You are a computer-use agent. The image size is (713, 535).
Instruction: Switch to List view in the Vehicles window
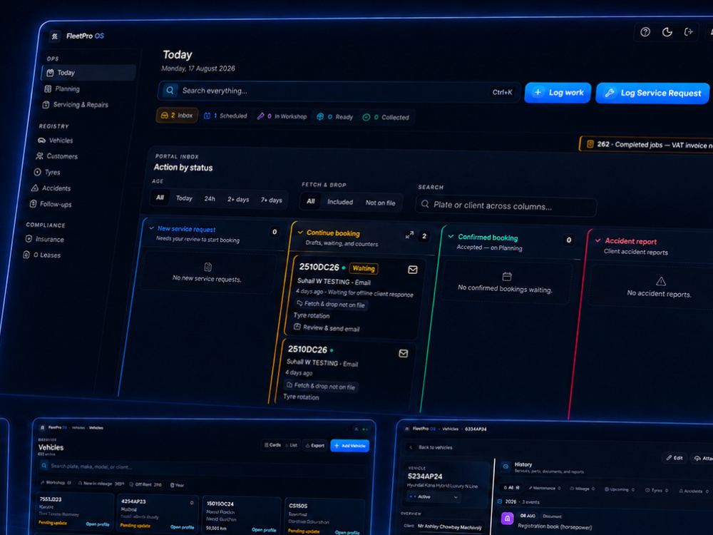[x=291, y=445]
